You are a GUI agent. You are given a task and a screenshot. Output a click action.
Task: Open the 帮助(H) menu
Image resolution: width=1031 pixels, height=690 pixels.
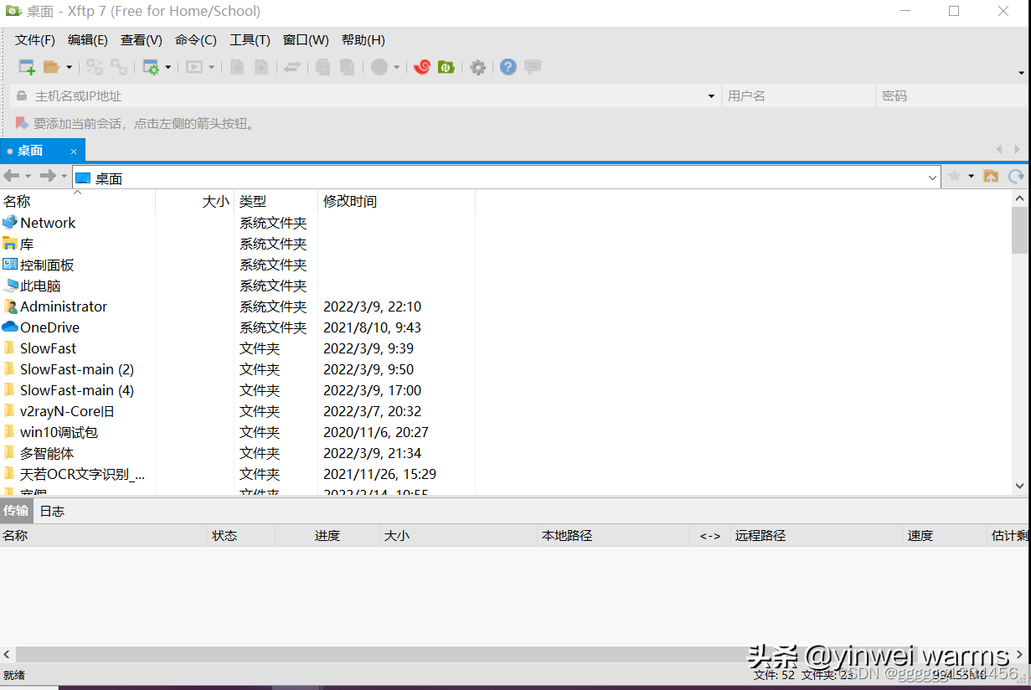tap(363, 40)
